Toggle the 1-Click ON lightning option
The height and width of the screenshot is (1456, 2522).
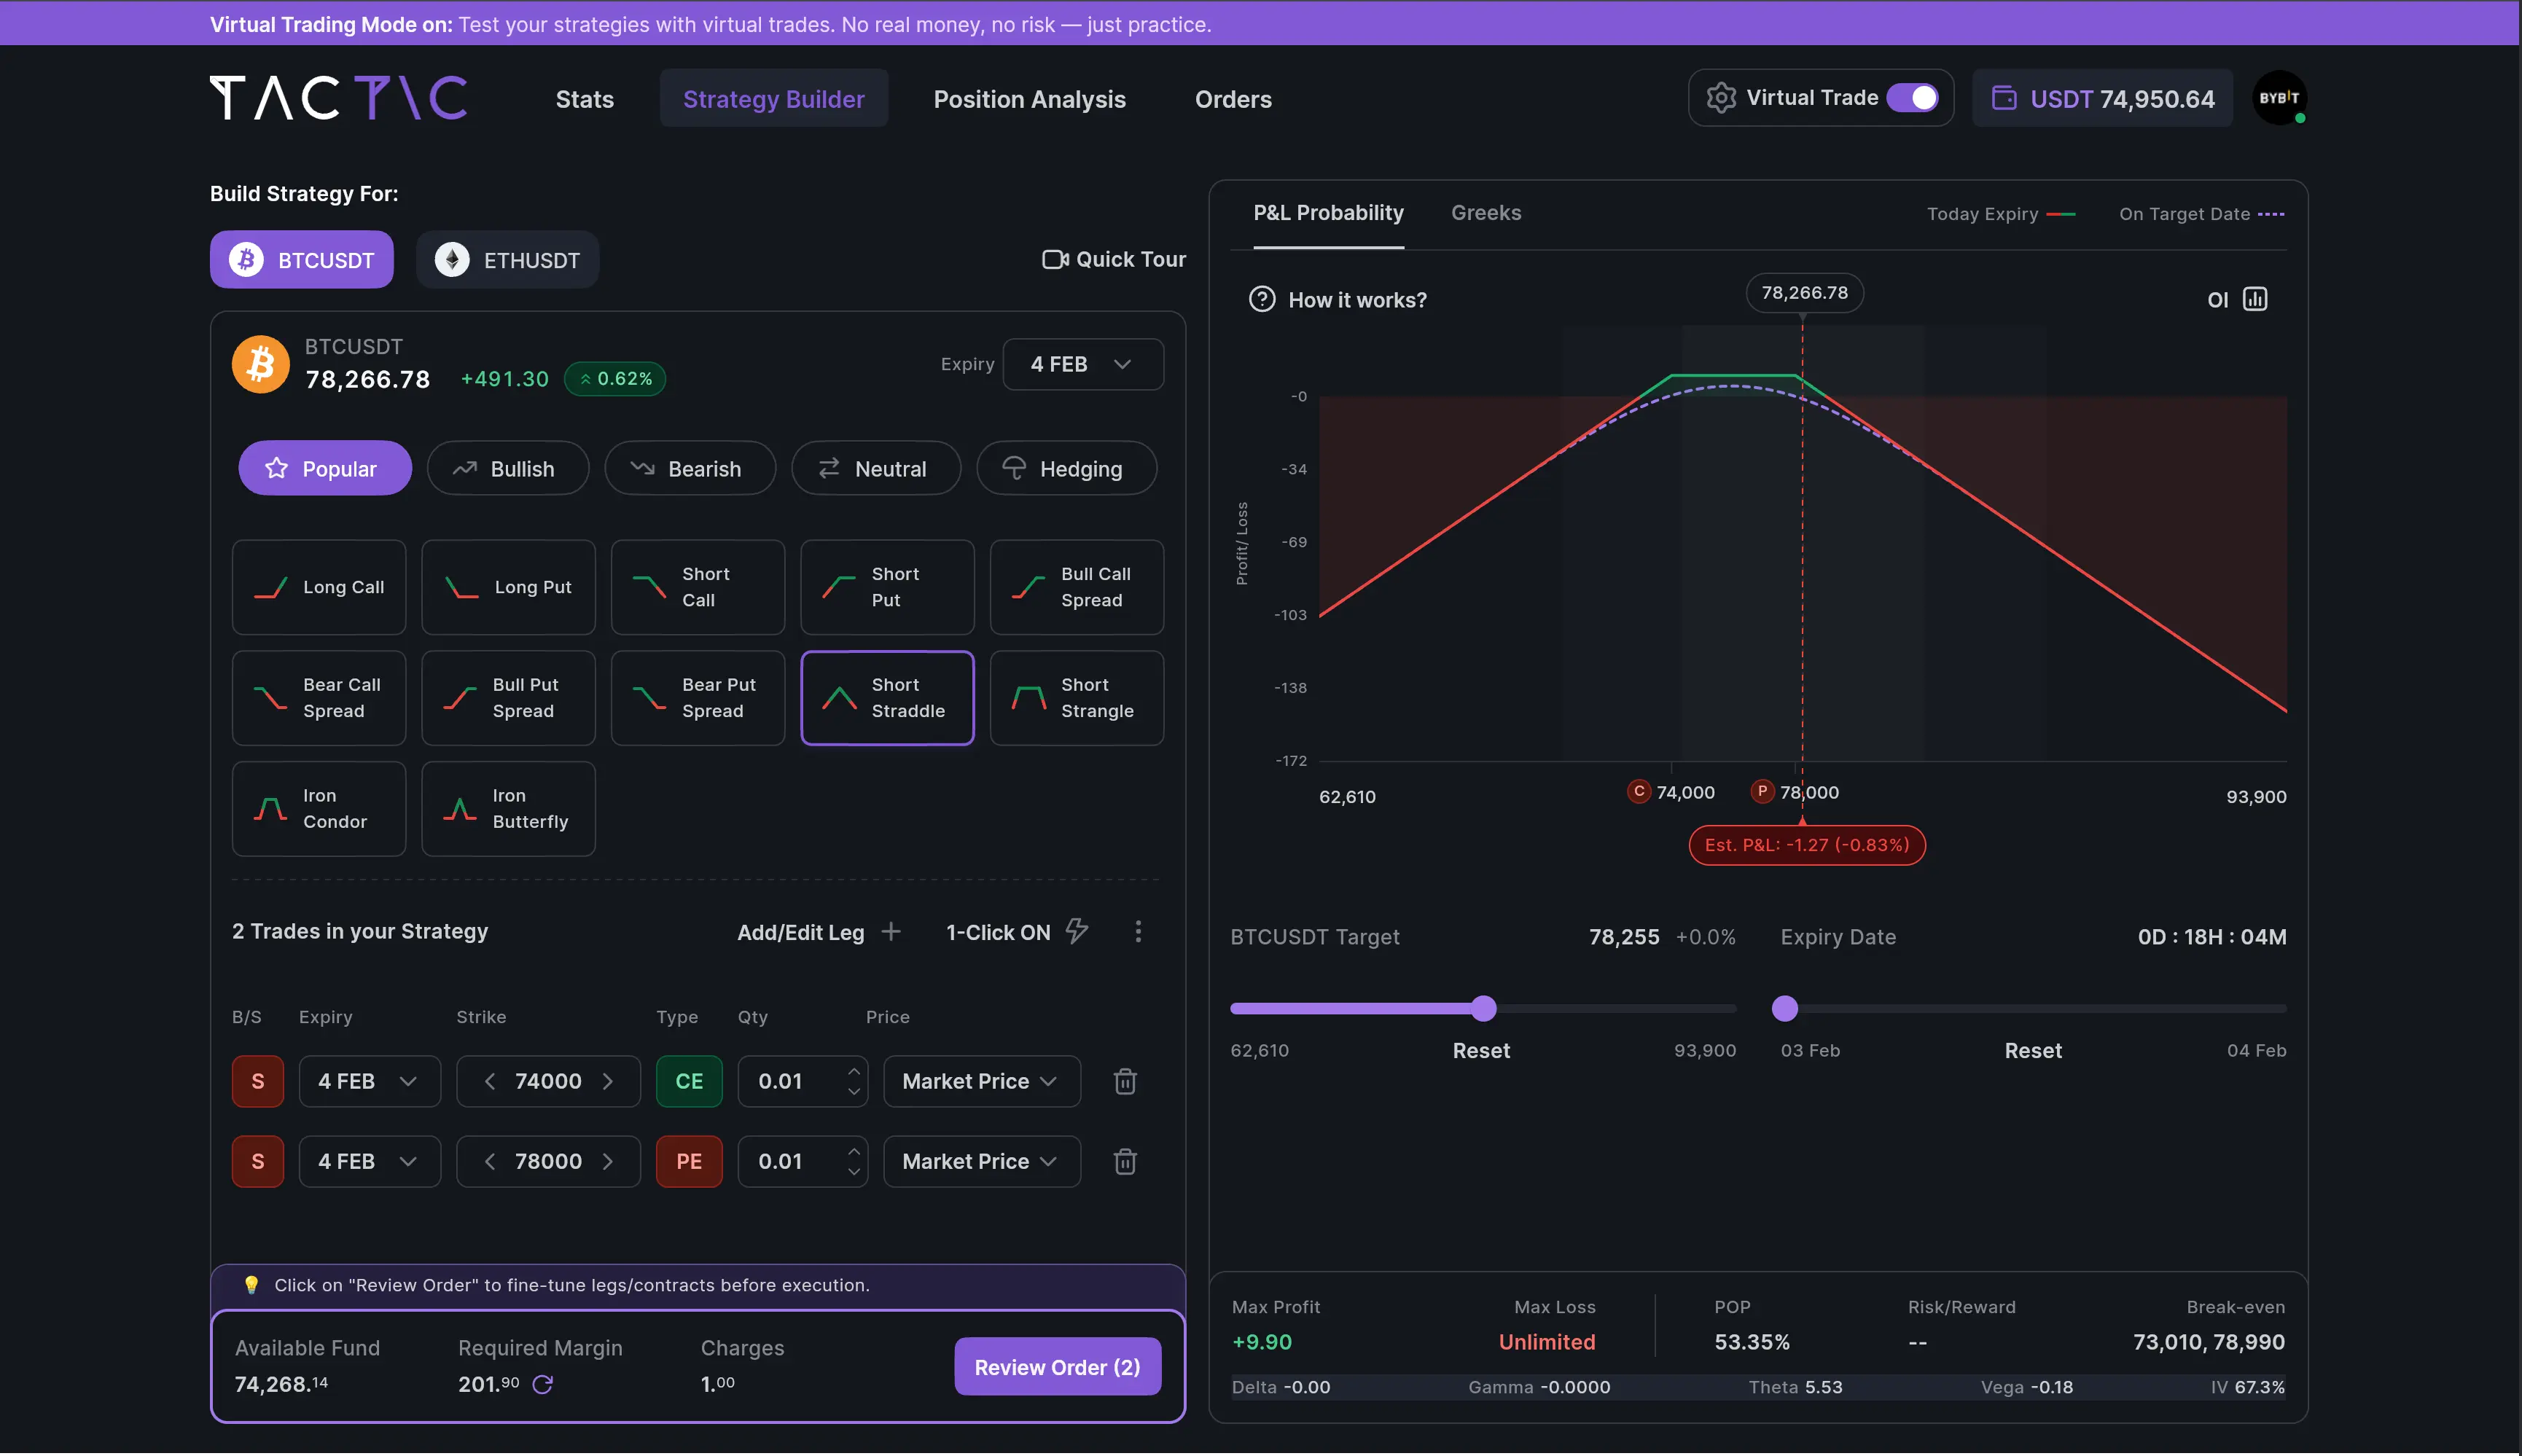(1076, 932)
